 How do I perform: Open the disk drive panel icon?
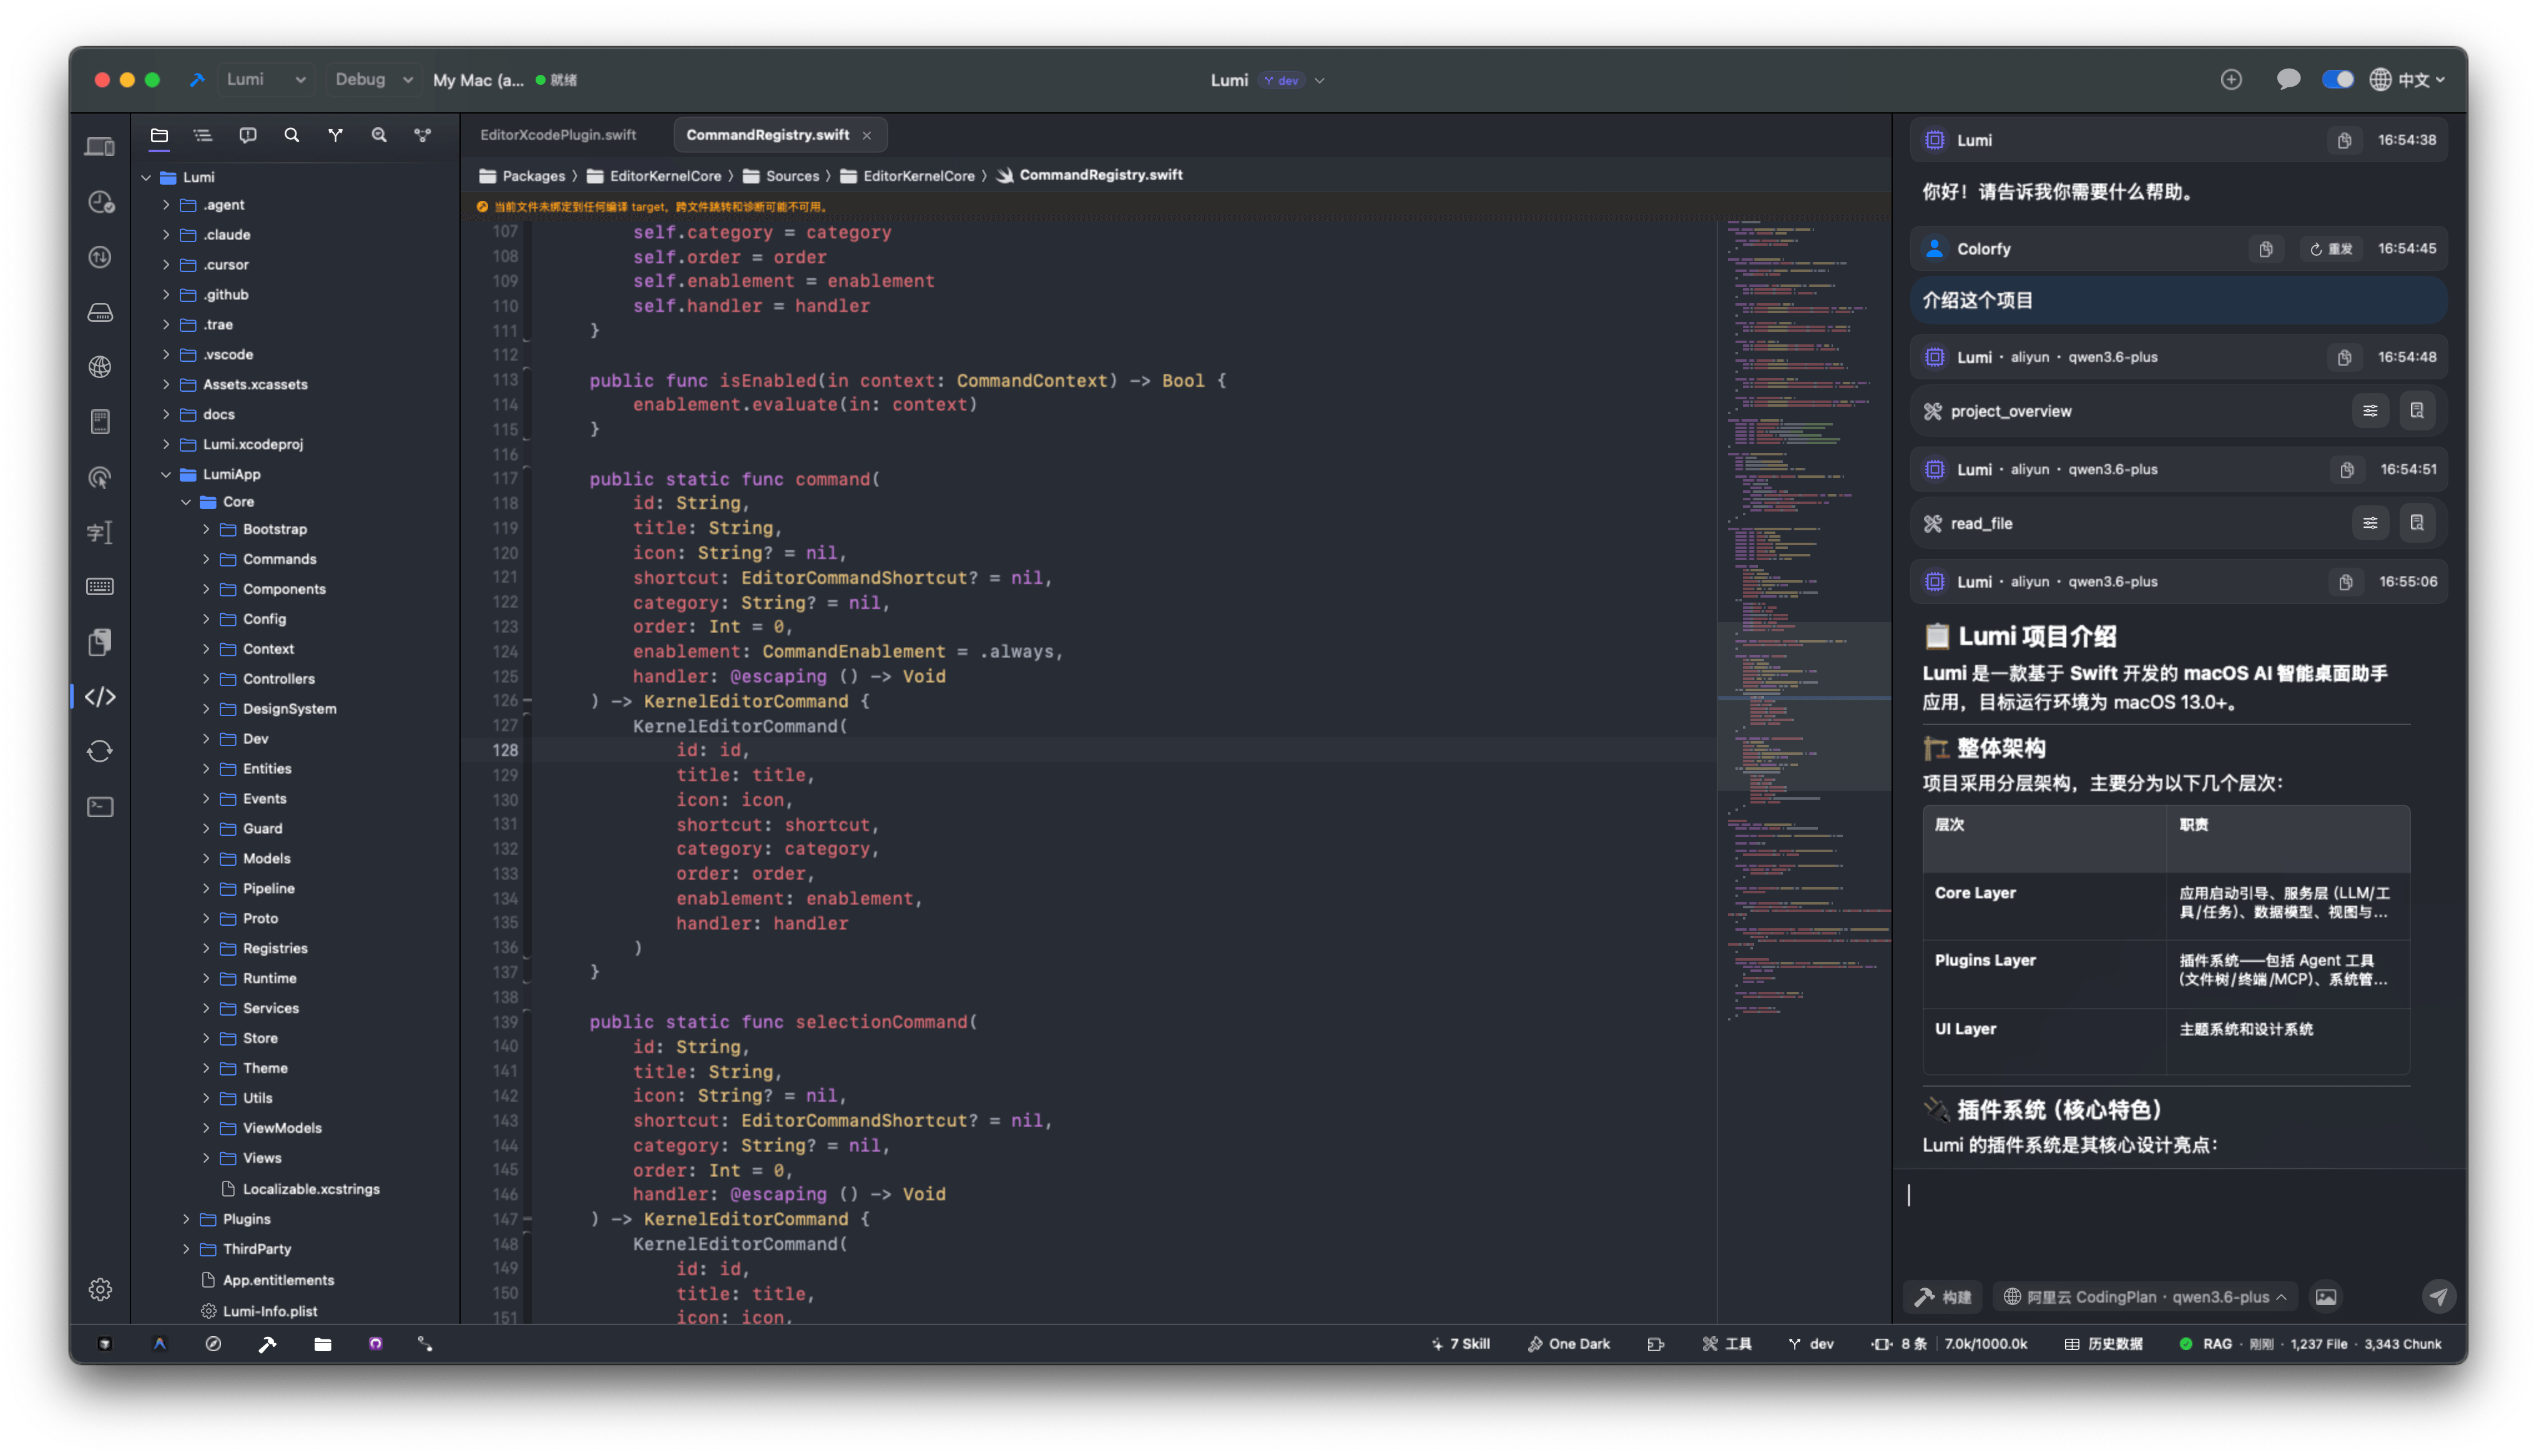coord(100,312)
